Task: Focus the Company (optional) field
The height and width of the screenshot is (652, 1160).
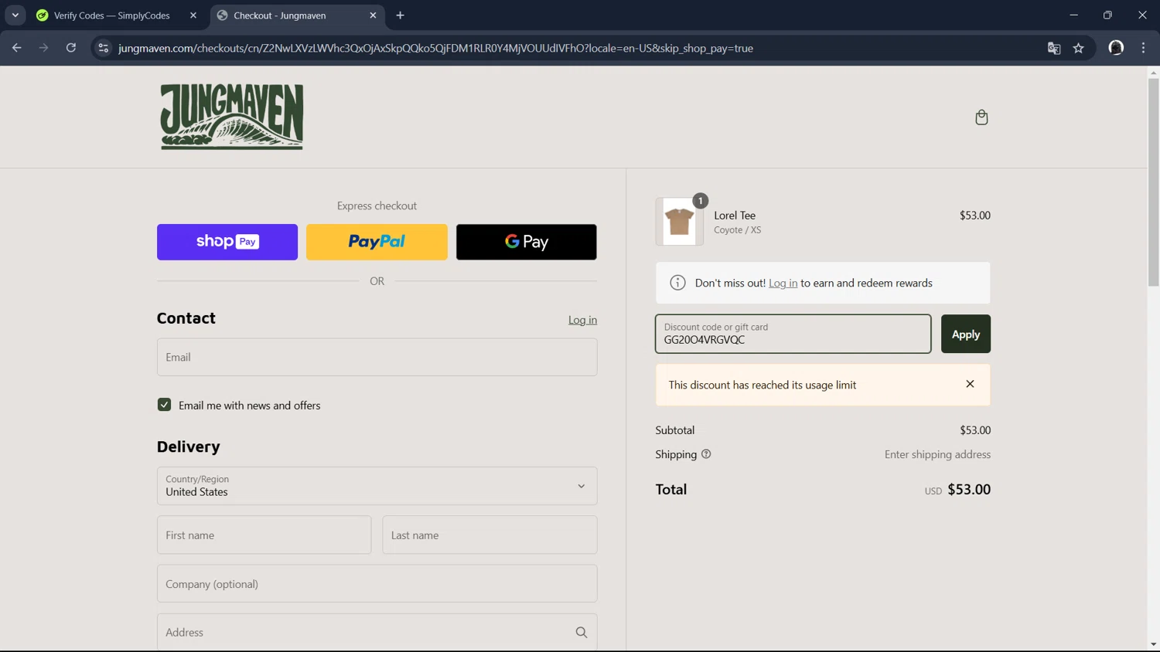Action: [377, 583]
